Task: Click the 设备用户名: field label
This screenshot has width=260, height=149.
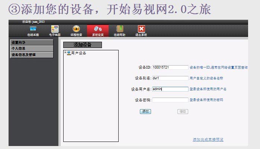Action: [141, 89]
